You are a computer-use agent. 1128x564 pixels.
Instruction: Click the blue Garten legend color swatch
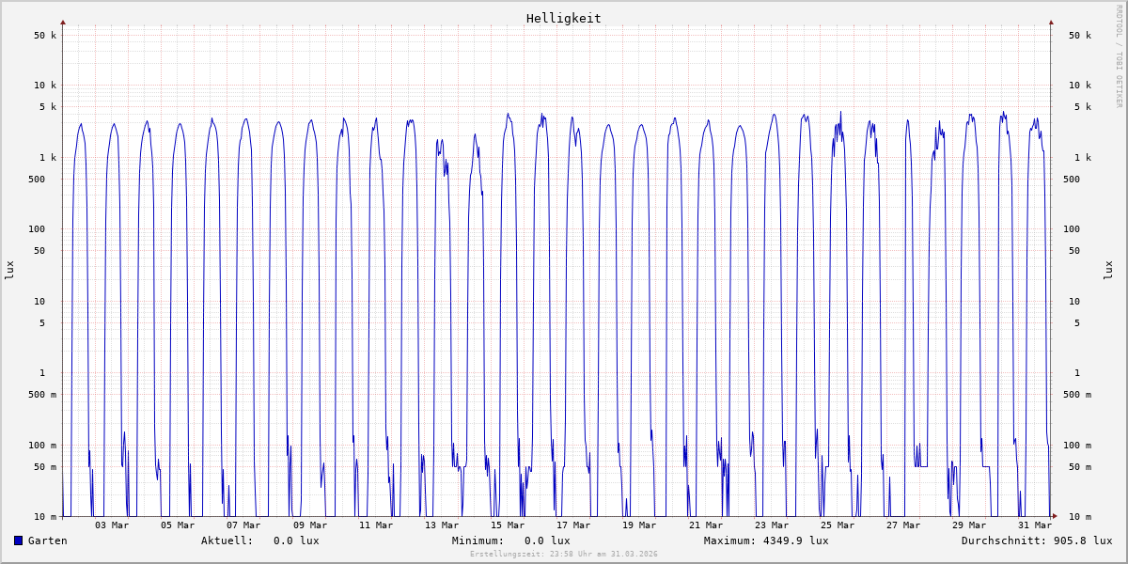pyautogui.click(x=18, y=540)
